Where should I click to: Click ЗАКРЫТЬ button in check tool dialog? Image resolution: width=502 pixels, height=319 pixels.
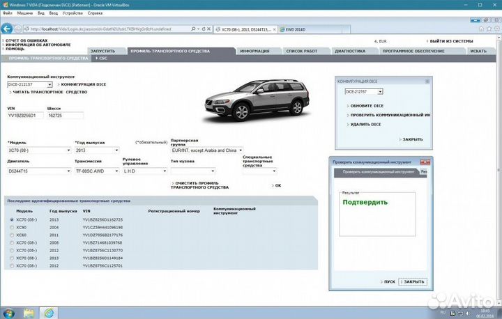[413, 282]
